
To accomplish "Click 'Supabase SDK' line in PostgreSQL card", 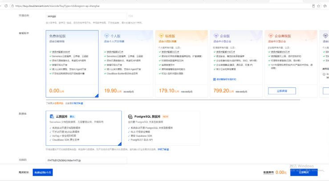I will (141, 136).
